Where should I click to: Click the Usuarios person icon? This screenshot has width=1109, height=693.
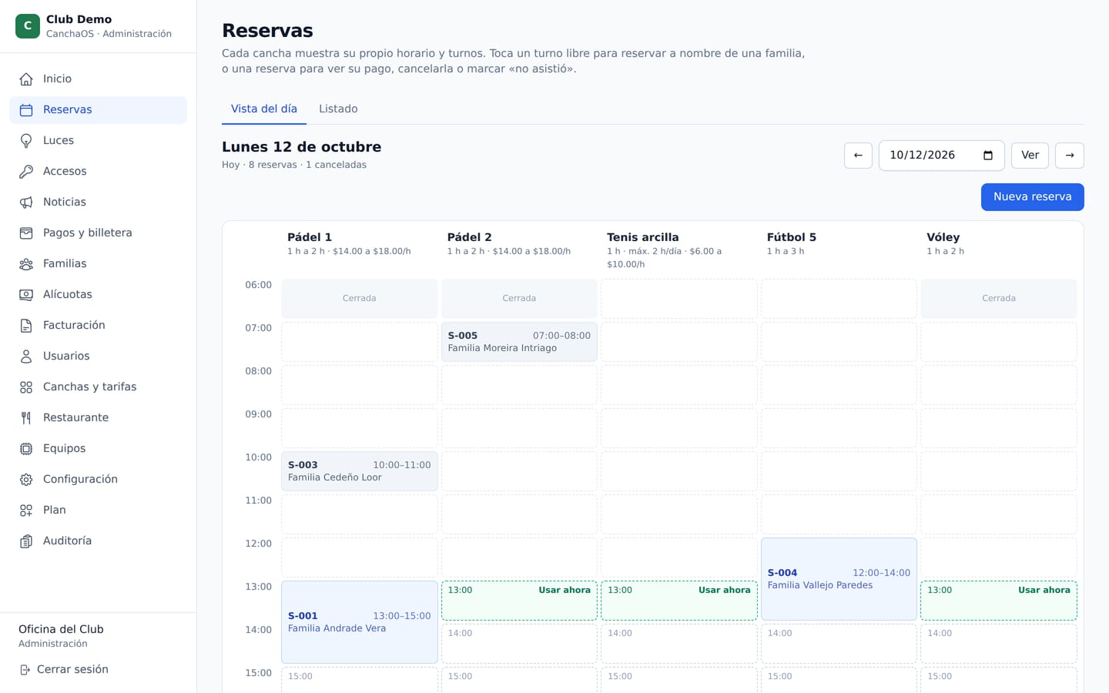coord(26,356)
